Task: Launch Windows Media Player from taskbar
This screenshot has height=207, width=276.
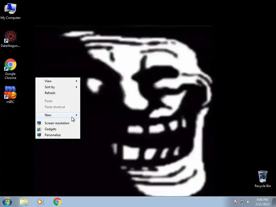Action: pos(40,202)
